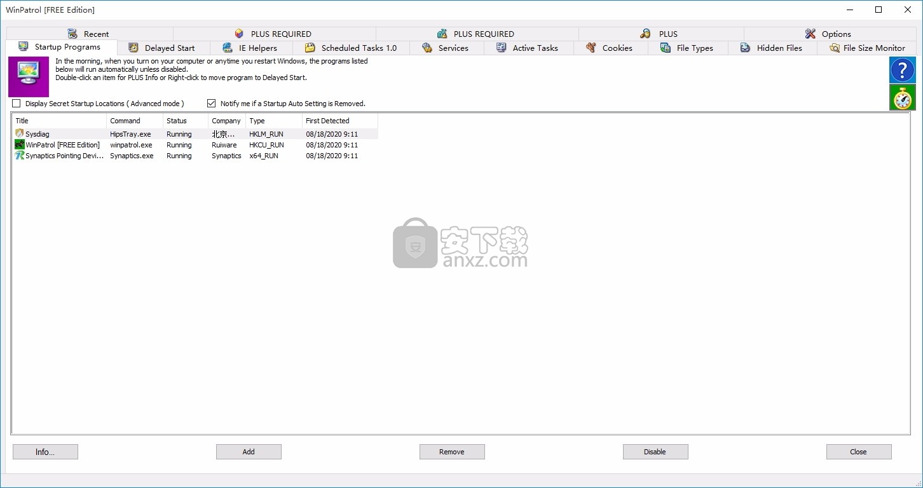Switch to the Delayed Start tab
The image size is (923, 488).
tap(164, 48)
